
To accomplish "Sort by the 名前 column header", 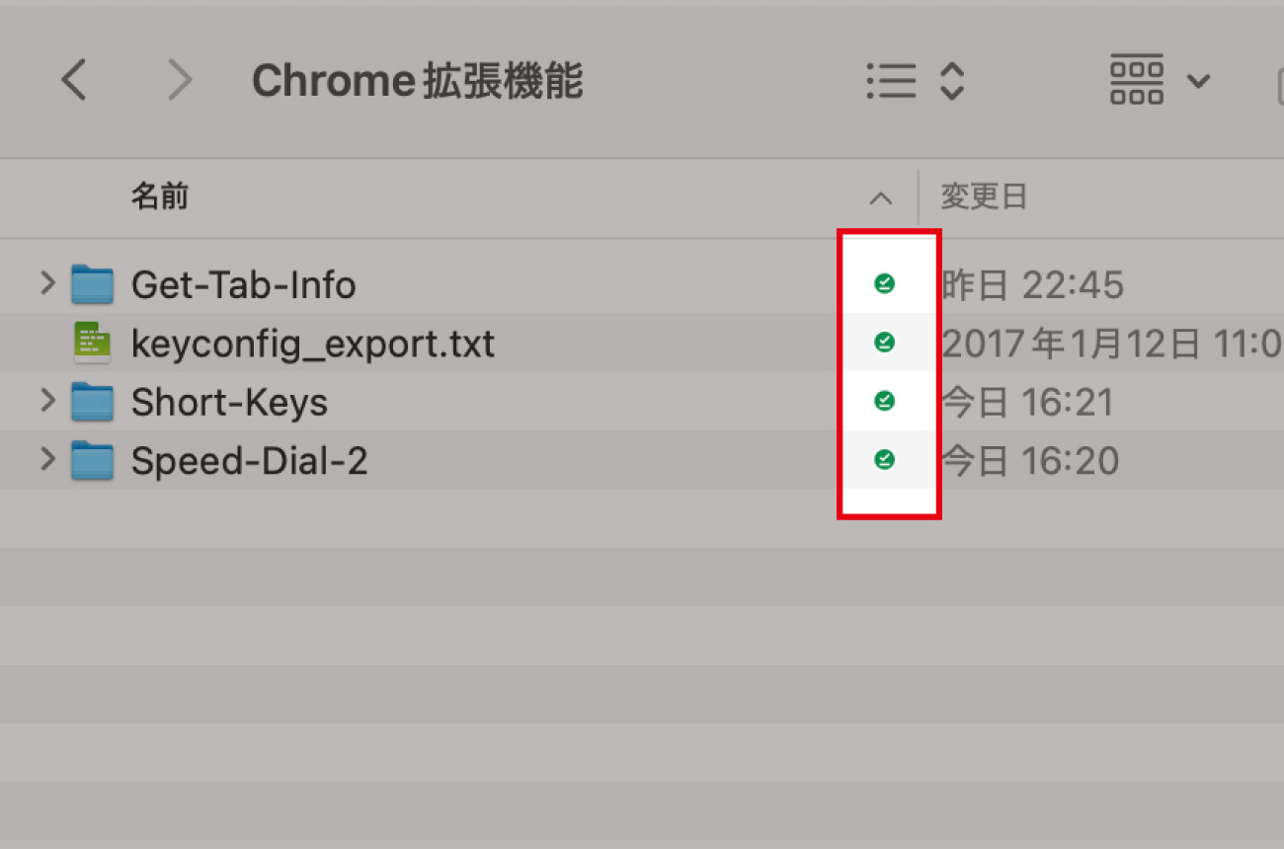I will coord(159,197).
